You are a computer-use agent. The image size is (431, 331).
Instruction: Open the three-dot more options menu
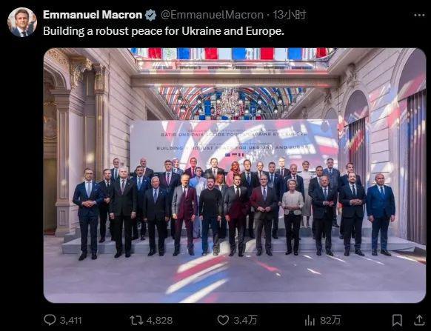[x=419, y=15]
